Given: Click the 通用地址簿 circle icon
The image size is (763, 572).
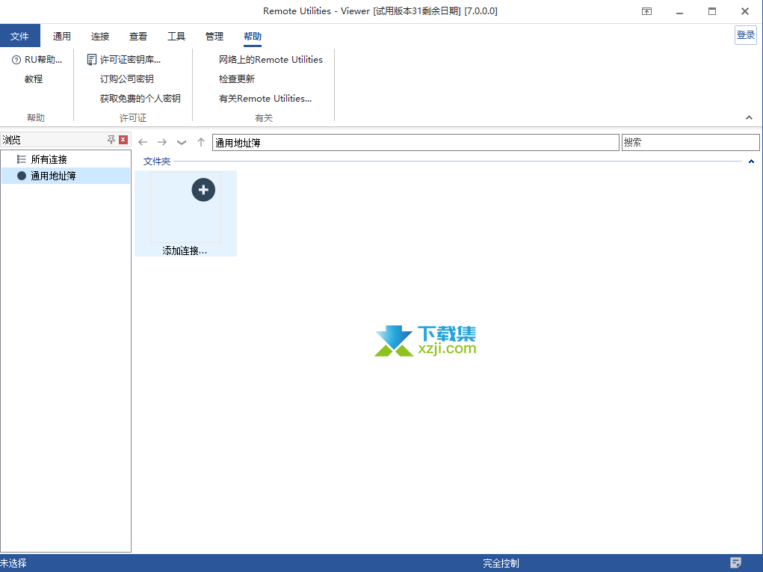Looking at the screenshot, I should [22, 176].
